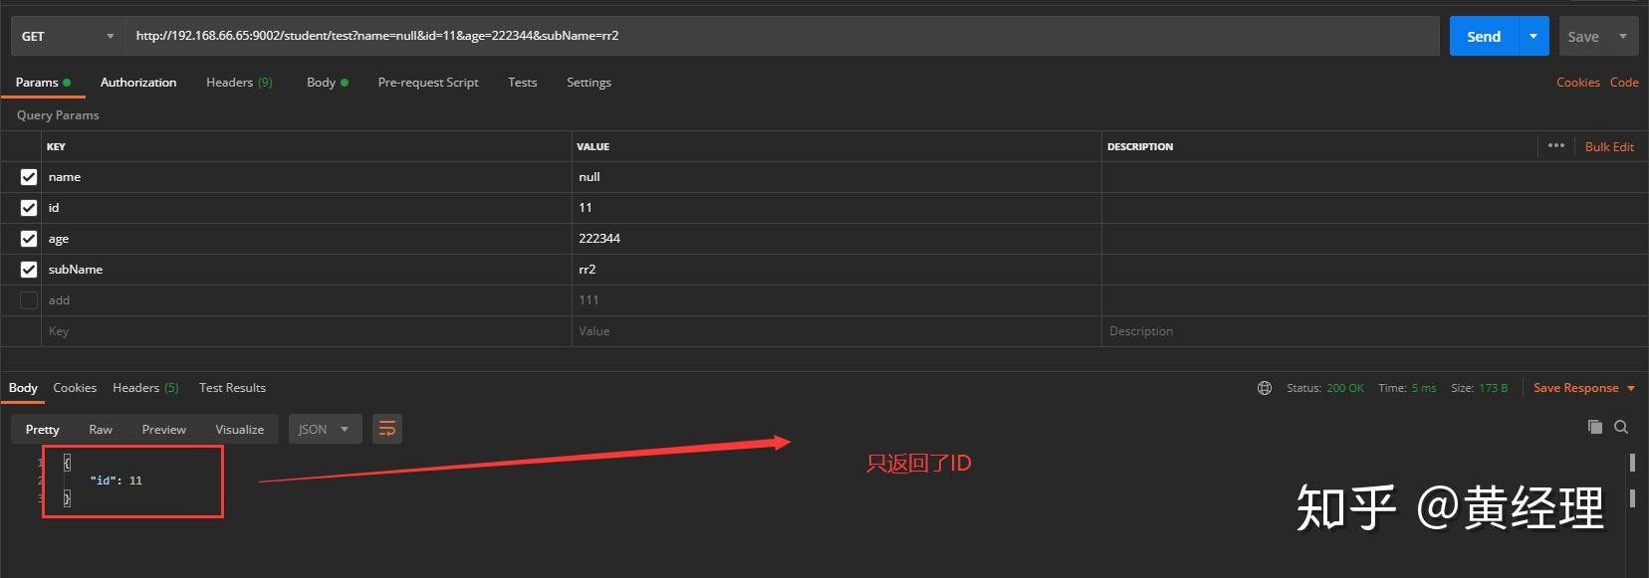
Task: Open search in response body
Action: (x=1621, y=427)
